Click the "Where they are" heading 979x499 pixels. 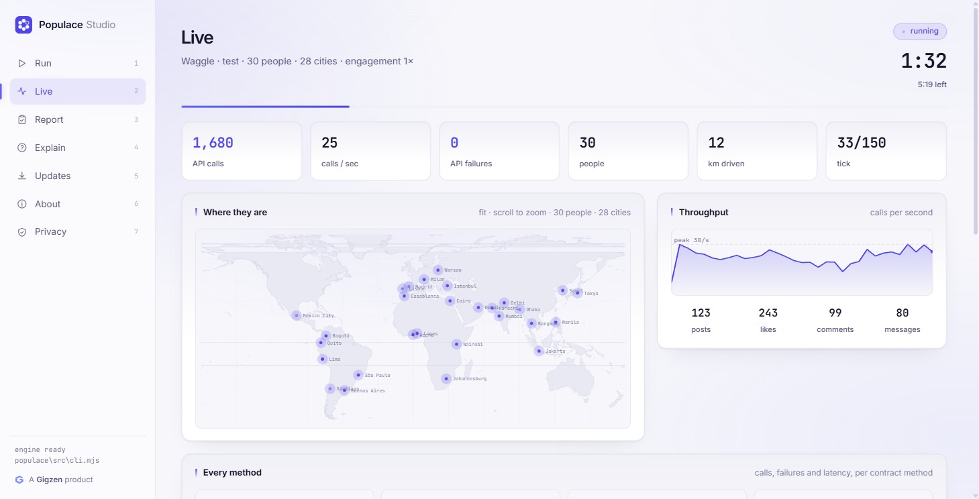point(235,212)
